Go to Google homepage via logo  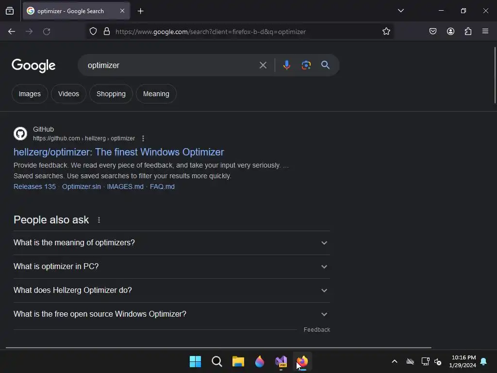tap(33, 66)
